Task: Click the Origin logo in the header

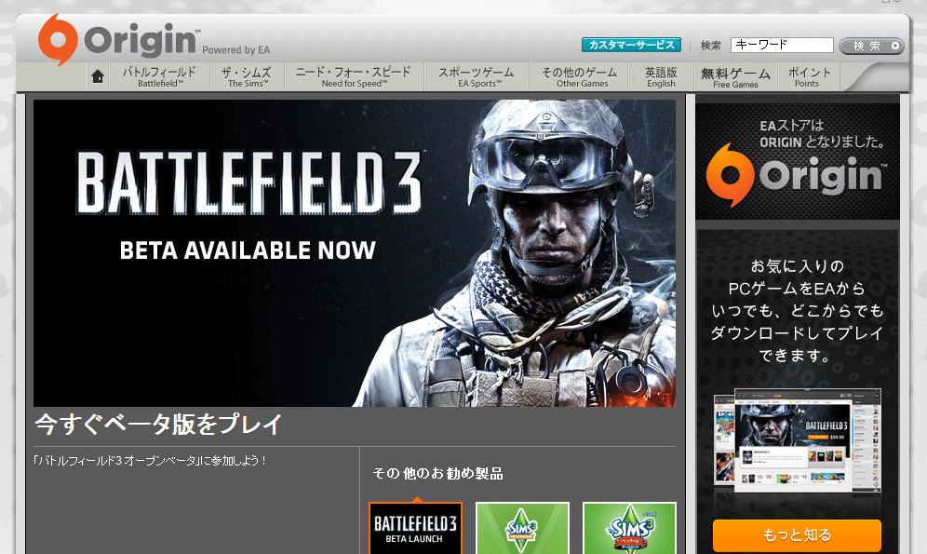Action: coord(117,39)
